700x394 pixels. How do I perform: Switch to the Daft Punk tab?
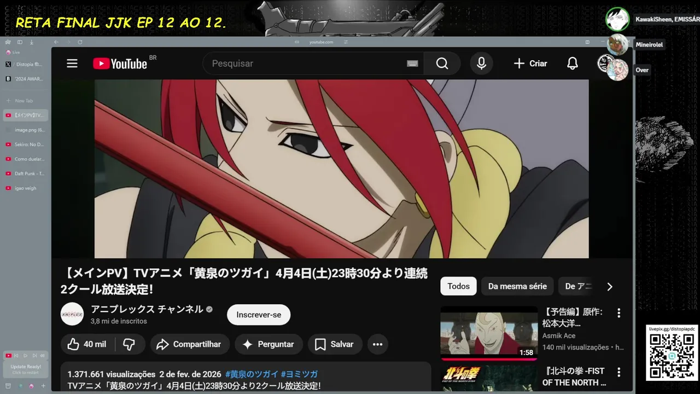click(25, 173)
